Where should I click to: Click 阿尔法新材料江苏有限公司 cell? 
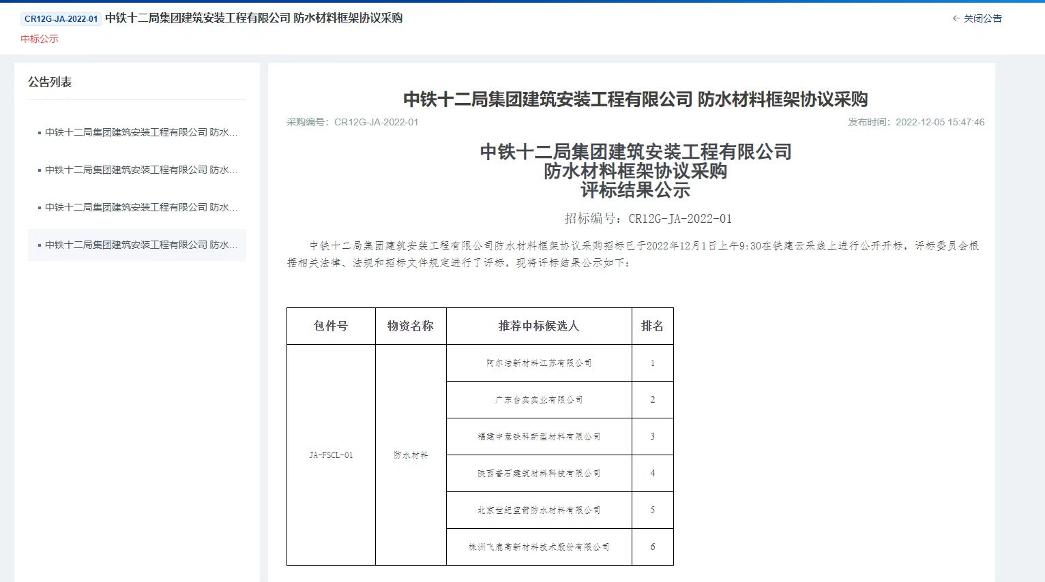pos(539,363)
